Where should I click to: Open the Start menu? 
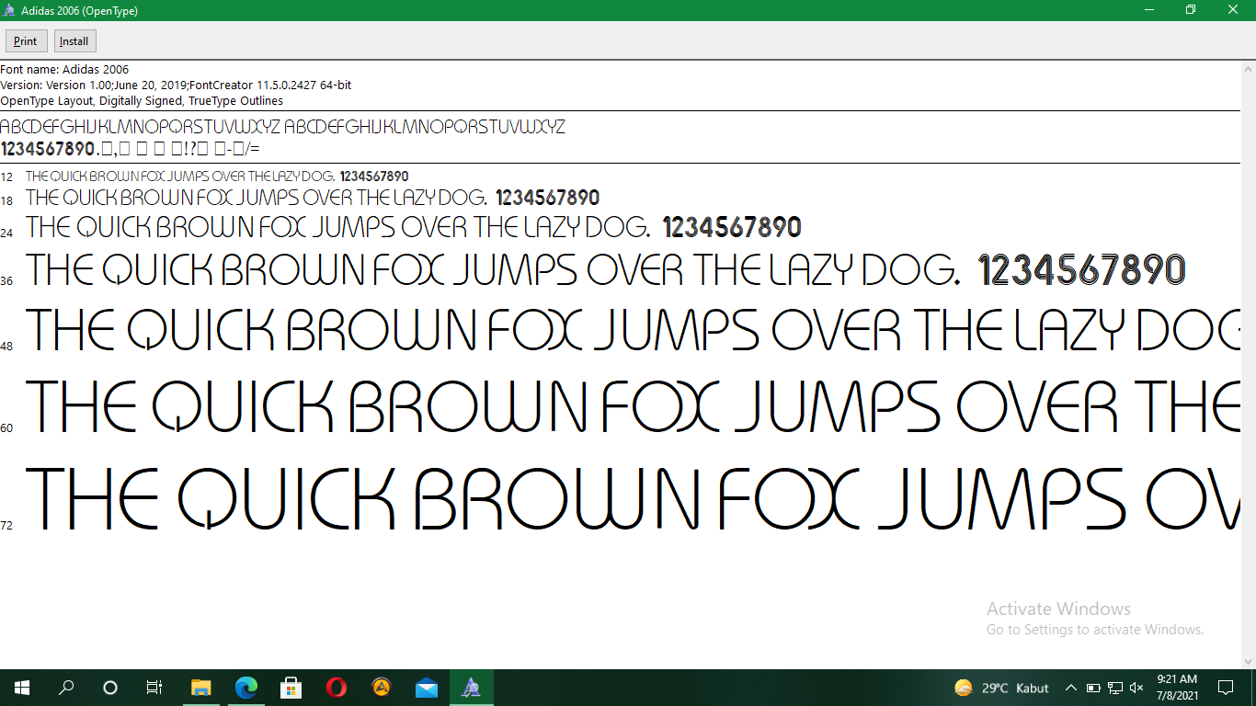20,687
